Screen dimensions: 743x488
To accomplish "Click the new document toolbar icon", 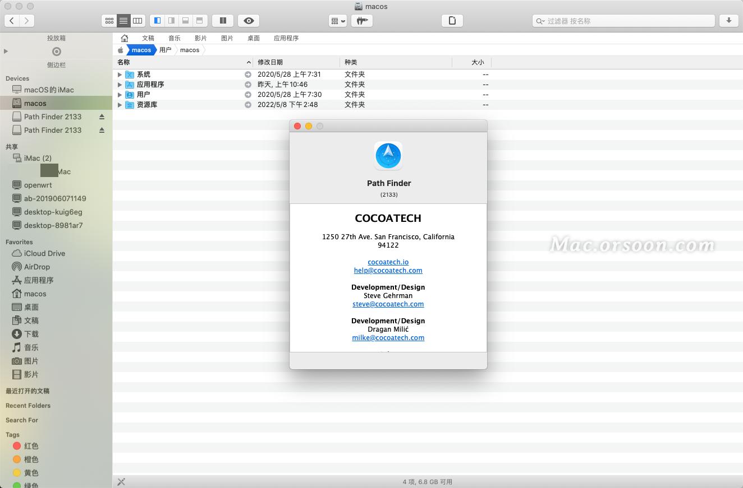I will tap(452, 21).
